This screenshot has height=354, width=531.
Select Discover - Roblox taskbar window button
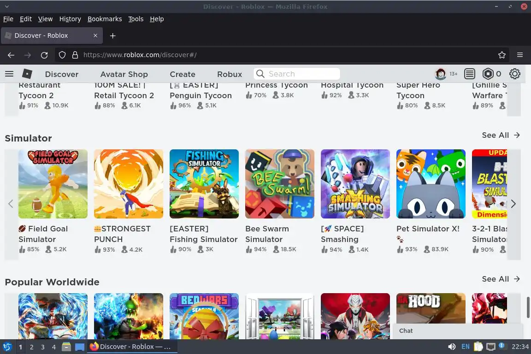tap(132, 347)
